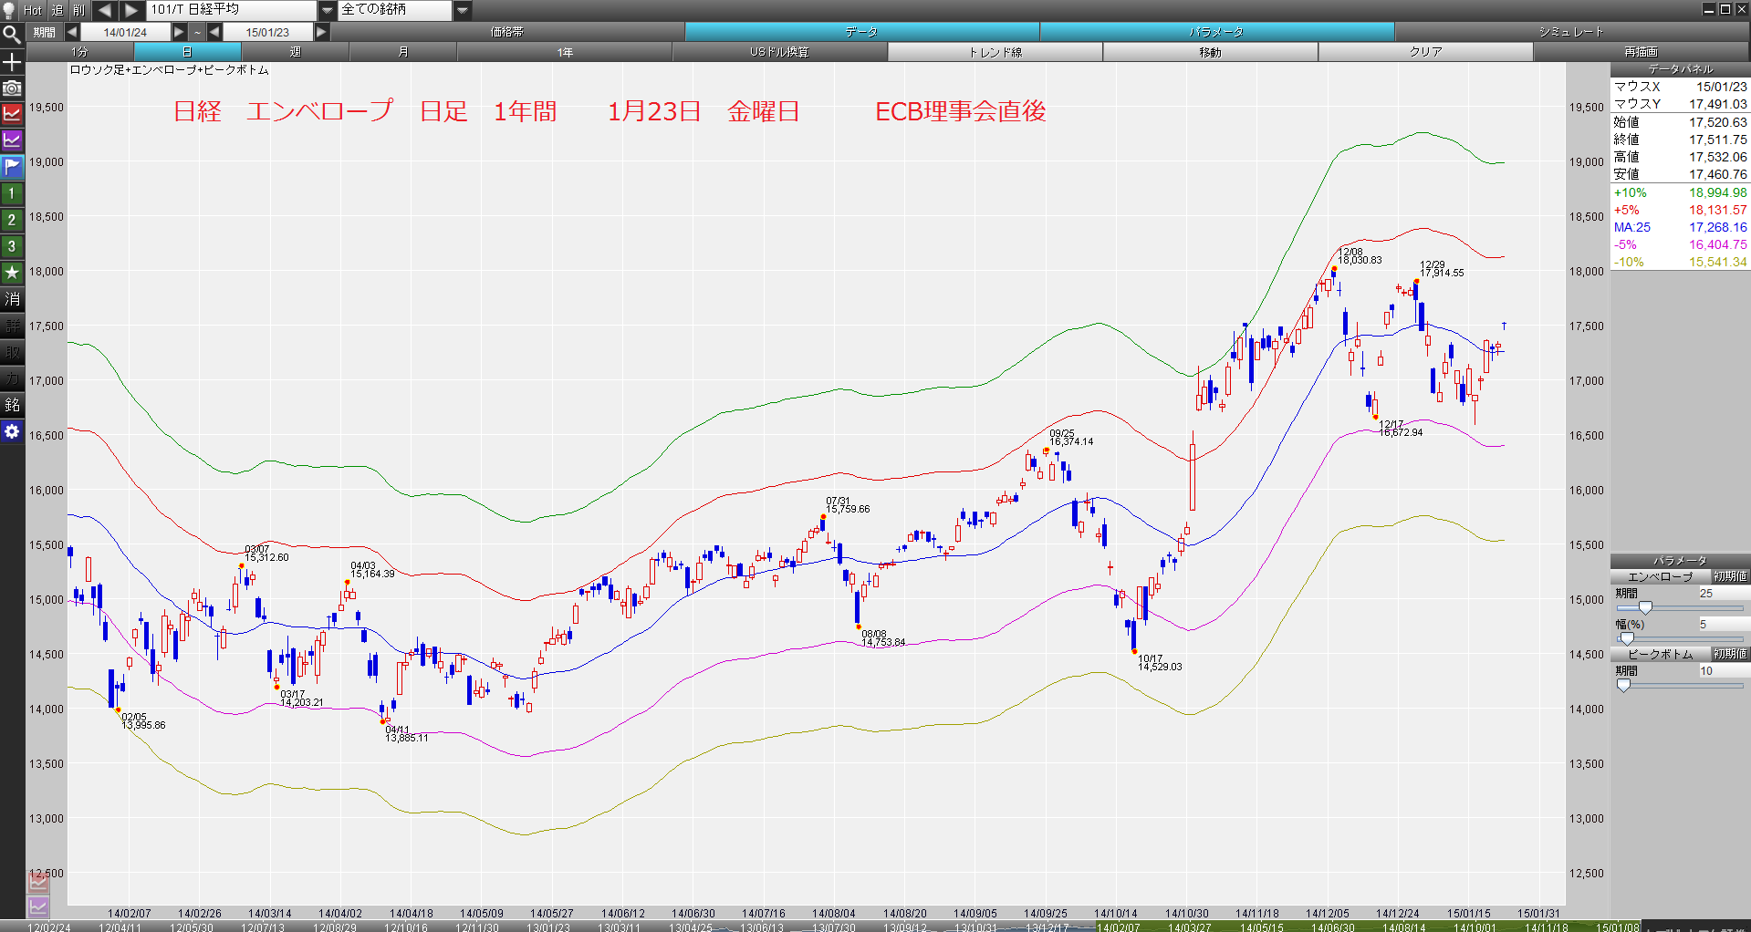Click the faded red chart icon at bottom-left
The width and height of the screenshot is (1751, 932).
pyautogui.click(x=38, y=881)
